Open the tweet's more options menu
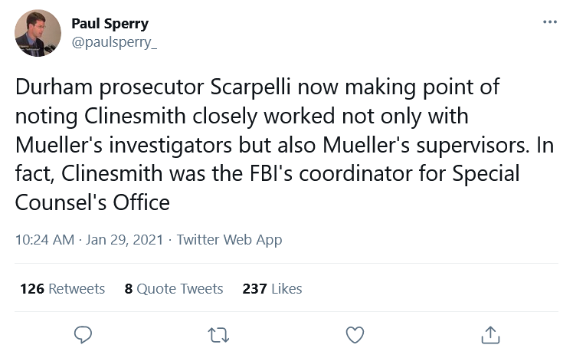Viewport: 573px width, 358px height. tap(549, 22)
